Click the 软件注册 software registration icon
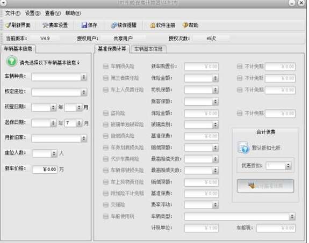 153,25
